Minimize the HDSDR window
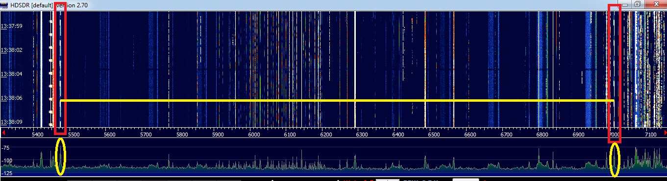Screen dimensions: 667x181 point(625,4)
